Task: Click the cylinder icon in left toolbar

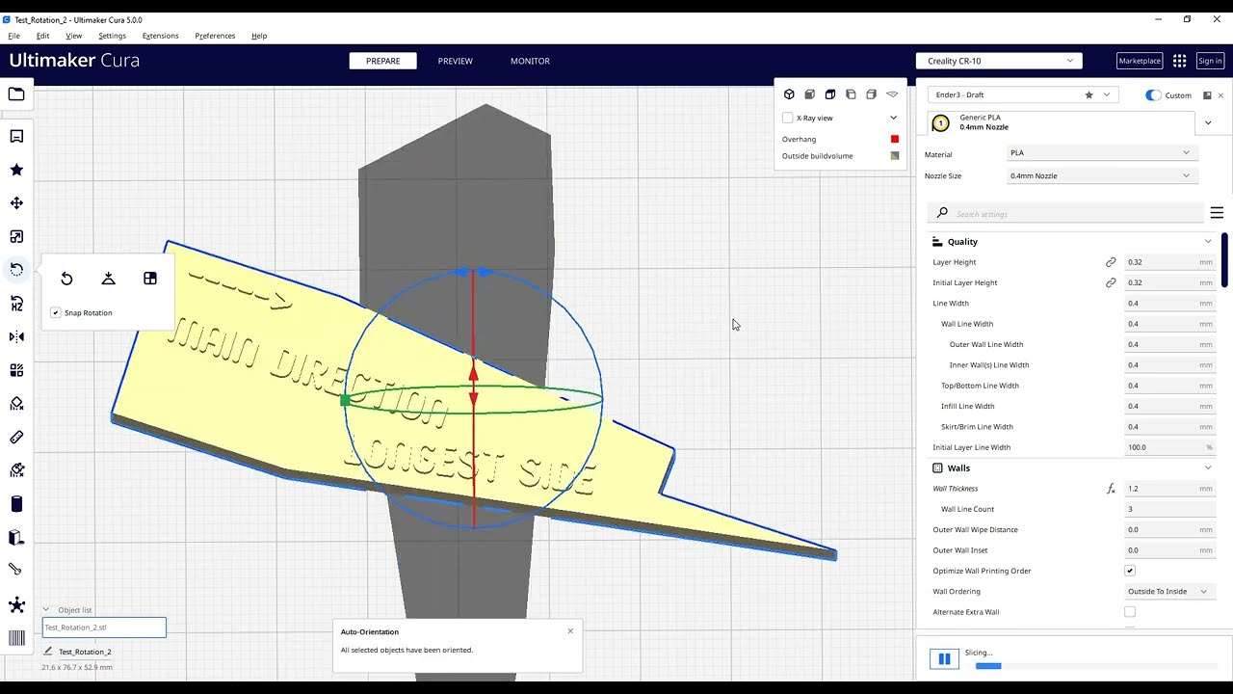Action: pyautogui.click(x=16, y=504)
